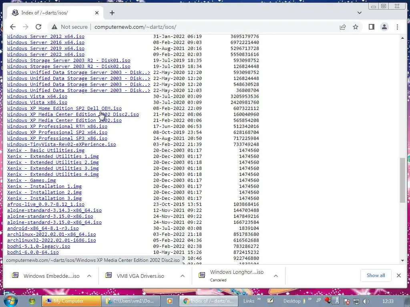The width and height of the screenshot is (410, 307).
Task: Open Windows XP Home Edition SP2 Dell OEM.iso
Action: pos(64,108)
